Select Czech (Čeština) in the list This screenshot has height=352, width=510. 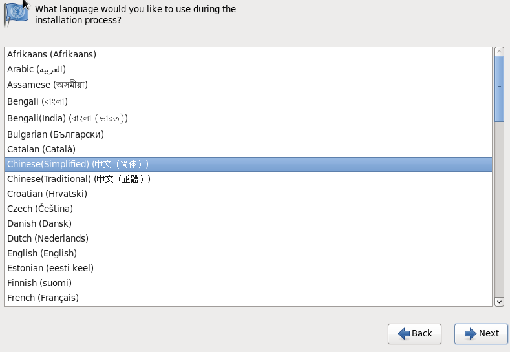pyautogui.click(x=248, y=209)
